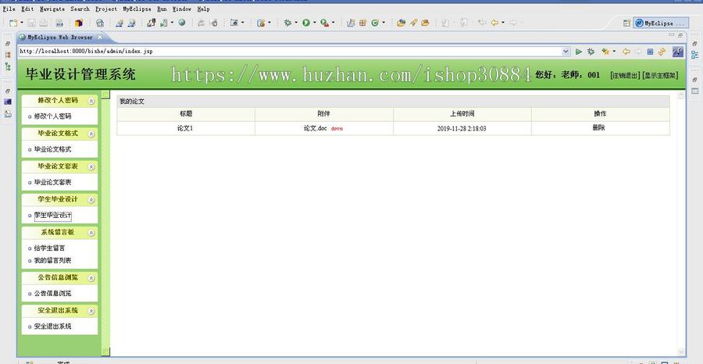Open the New wizard dropdown arrow
703x364 pixels.
pyautogui.click(x=21, y=23)
